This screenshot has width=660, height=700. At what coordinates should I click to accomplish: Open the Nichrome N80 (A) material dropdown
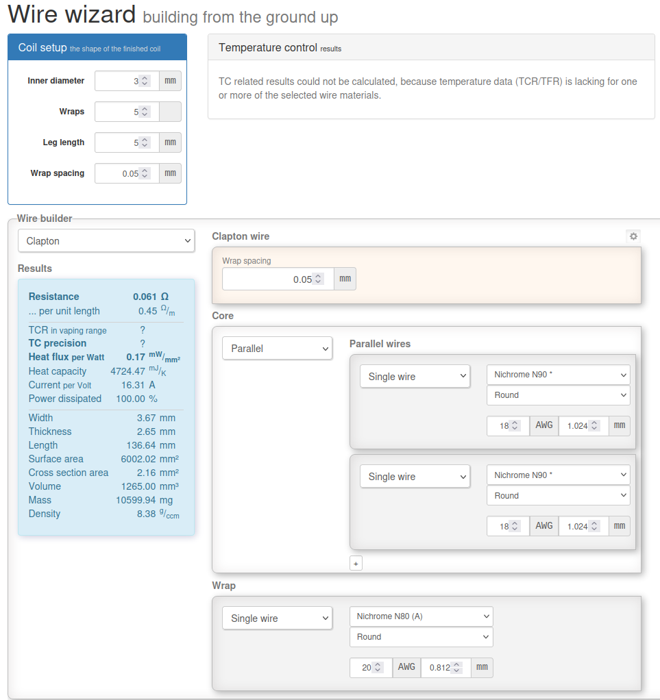click(x=421, y=616)
